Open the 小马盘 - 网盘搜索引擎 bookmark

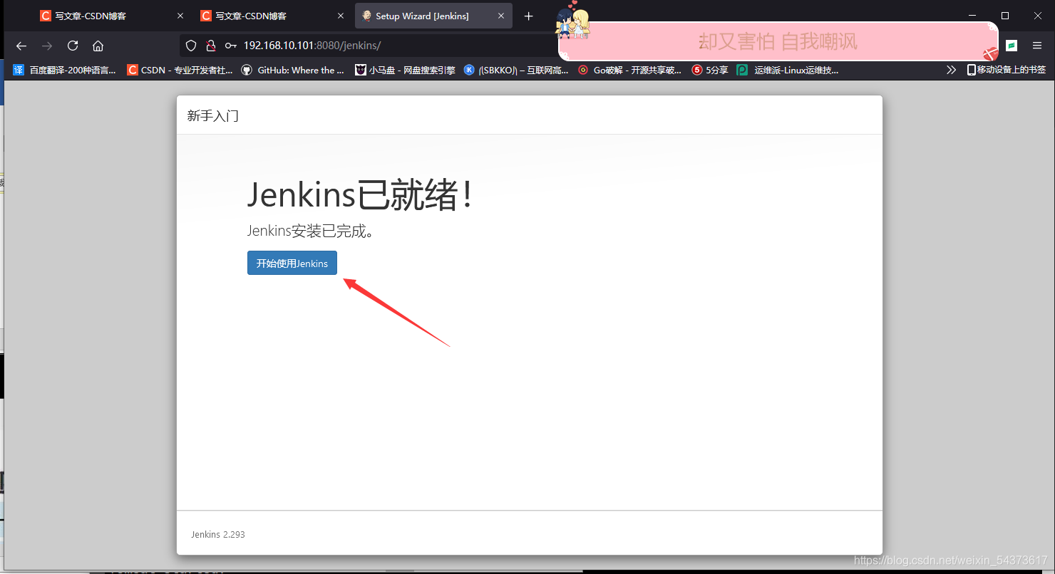point(406,70)
